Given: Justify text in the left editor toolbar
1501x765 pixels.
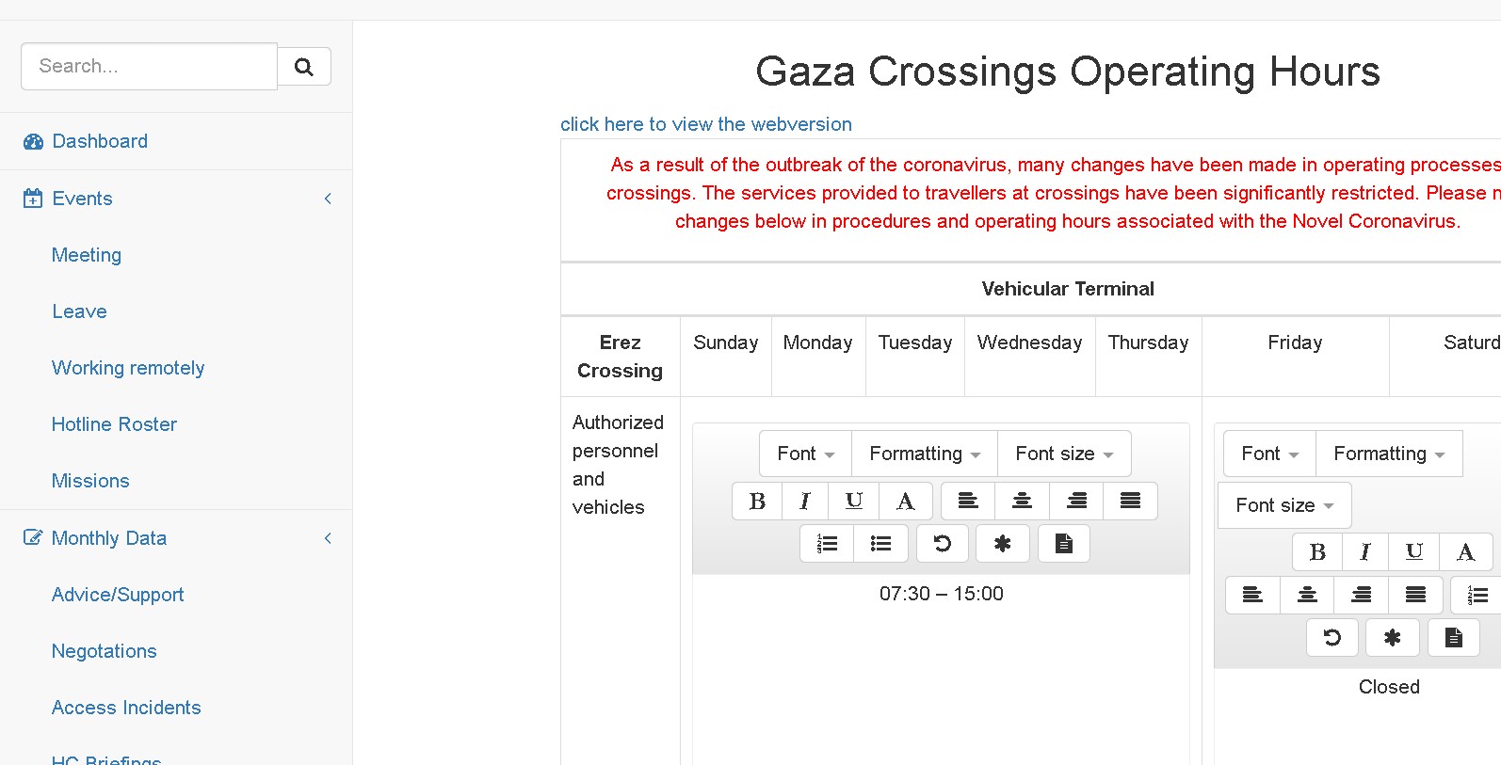Looking at the screenshot, I should (1130, 502).
